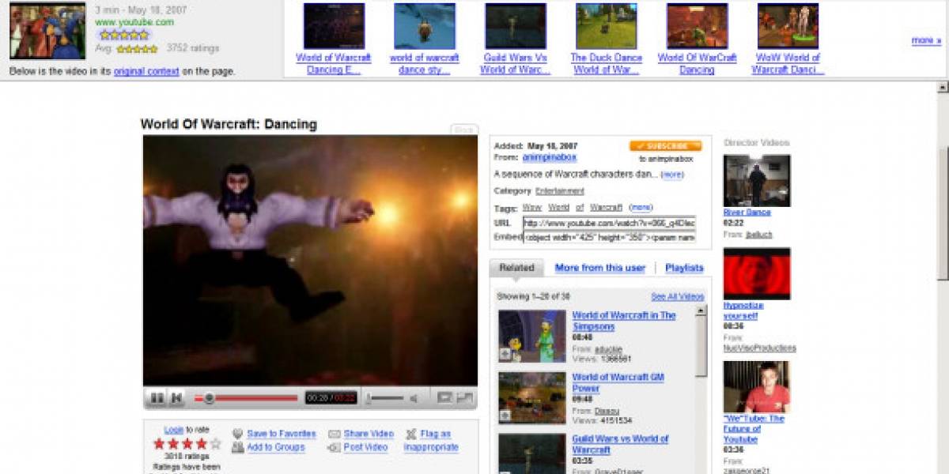Screen dimensions: 949x474
Task: Switch the player to the smaller view
Action: [444, 398]
